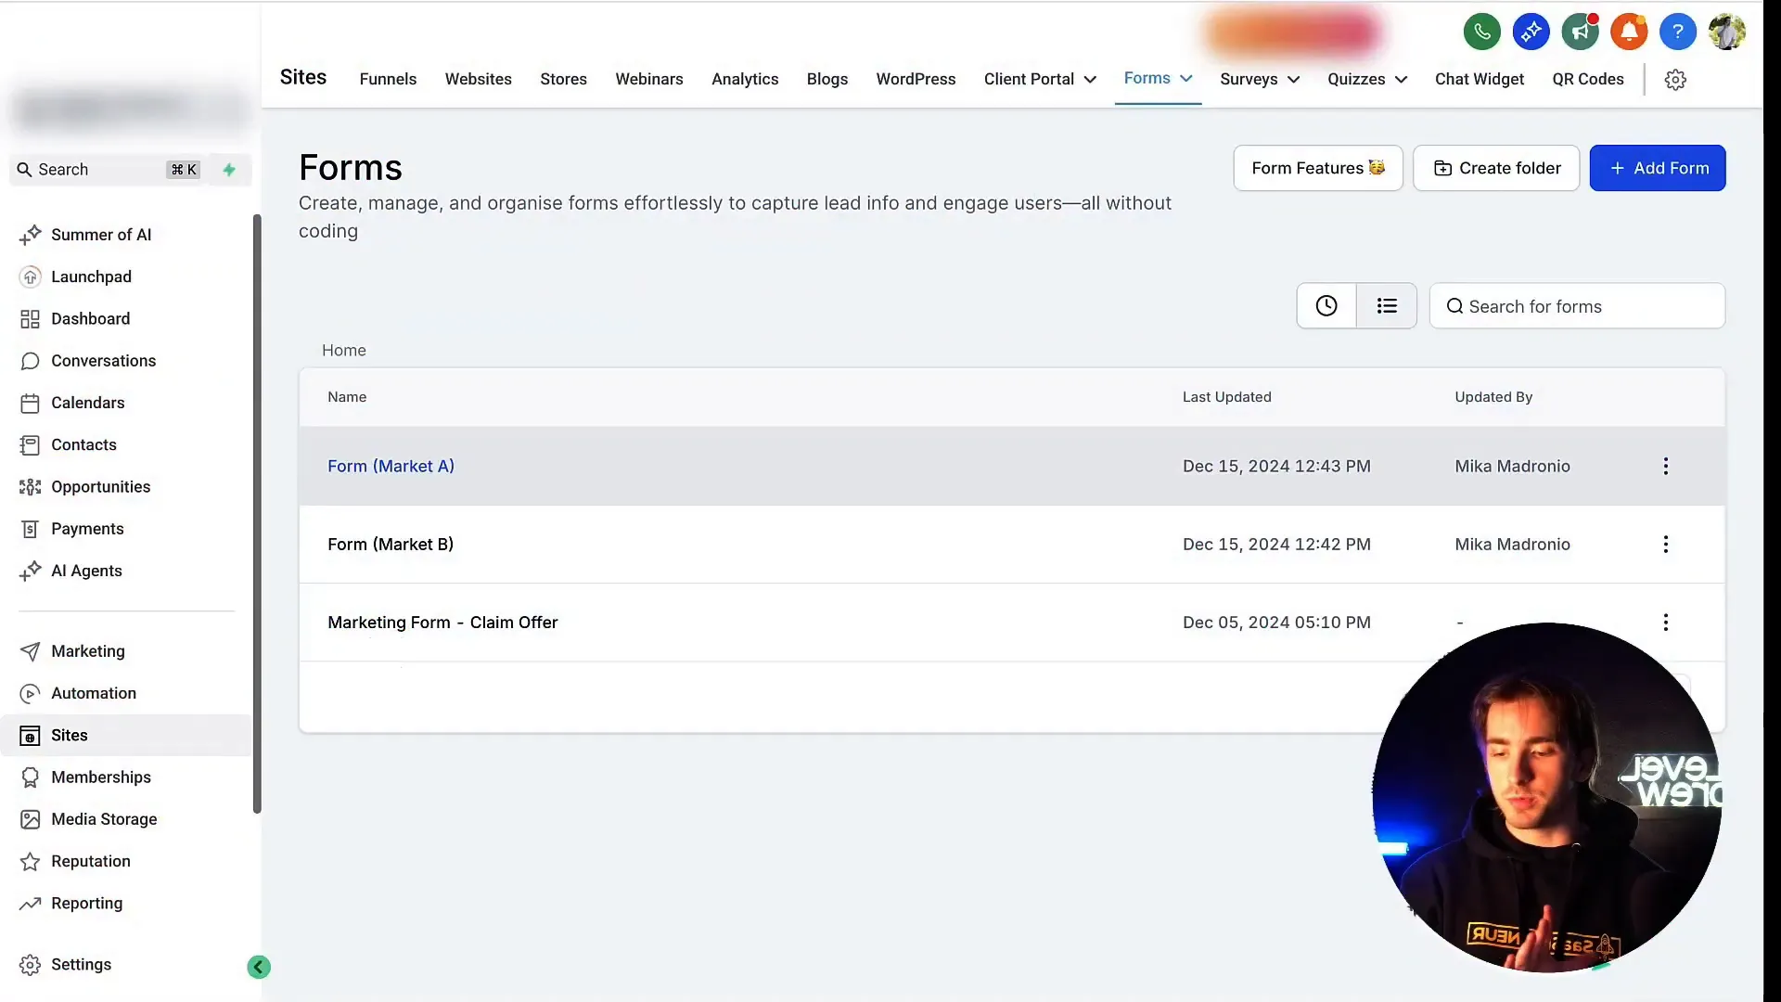Open notifications bell icon
Screen dimensions: 1781x1002
pos(1628,31)
